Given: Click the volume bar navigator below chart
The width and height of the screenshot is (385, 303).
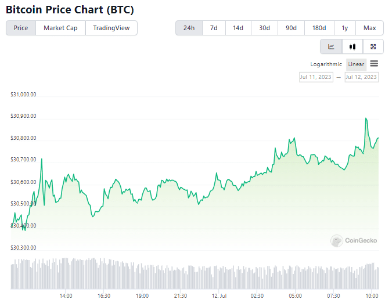Looking at the screenshot, I should (x=195, y=273).
